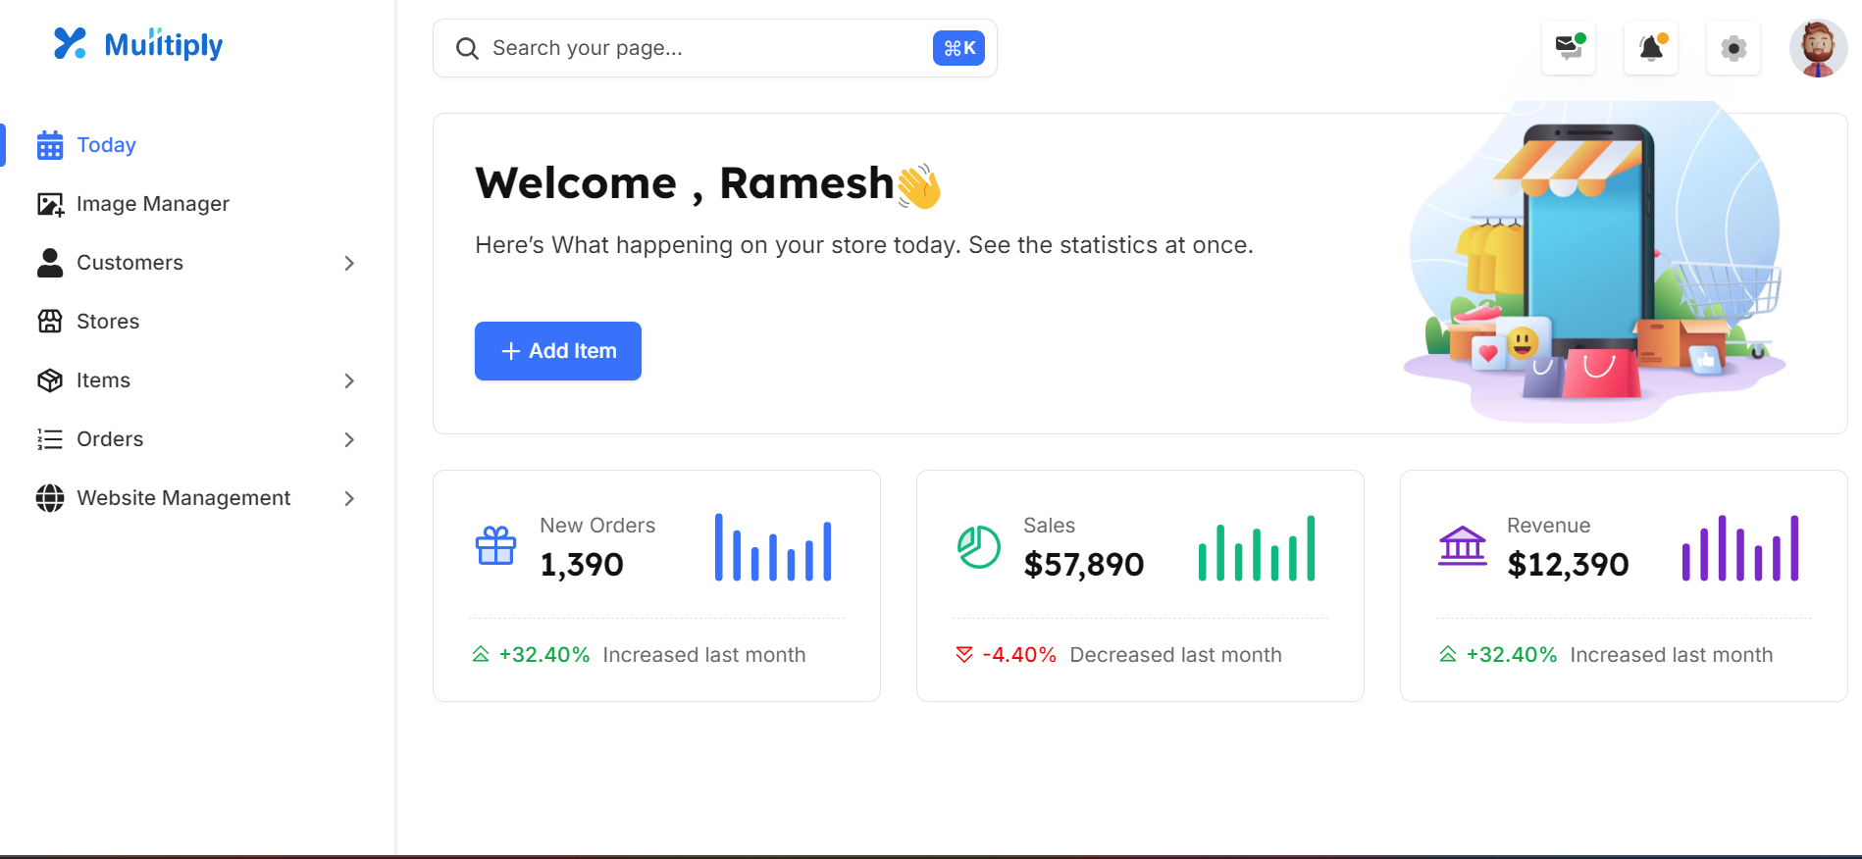Open Stores from the sidebar

pyautogui.click(x=107, y=322)
